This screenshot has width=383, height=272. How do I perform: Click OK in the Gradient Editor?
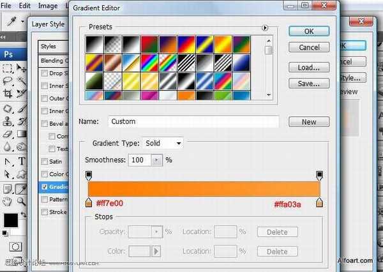309,31
